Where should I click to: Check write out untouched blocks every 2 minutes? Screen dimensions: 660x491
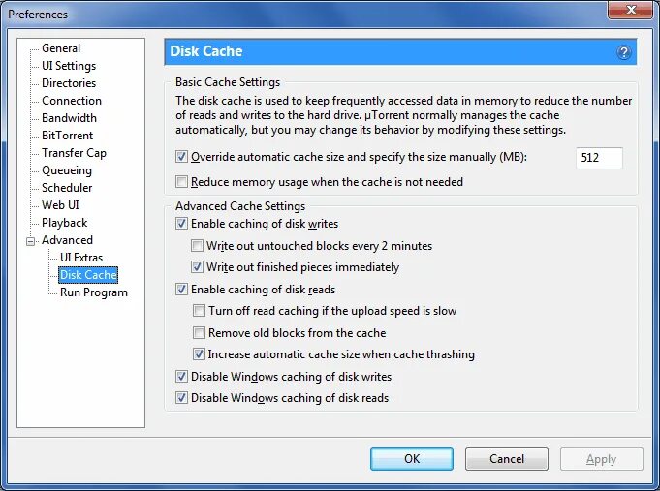(x=197, y=245)
